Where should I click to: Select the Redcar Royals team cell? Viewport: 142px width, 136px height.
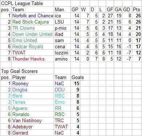pos(33,46)
